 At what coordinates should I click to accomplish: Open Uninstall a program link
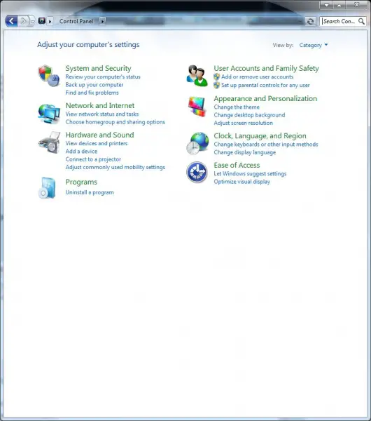(x=90, y=192)
